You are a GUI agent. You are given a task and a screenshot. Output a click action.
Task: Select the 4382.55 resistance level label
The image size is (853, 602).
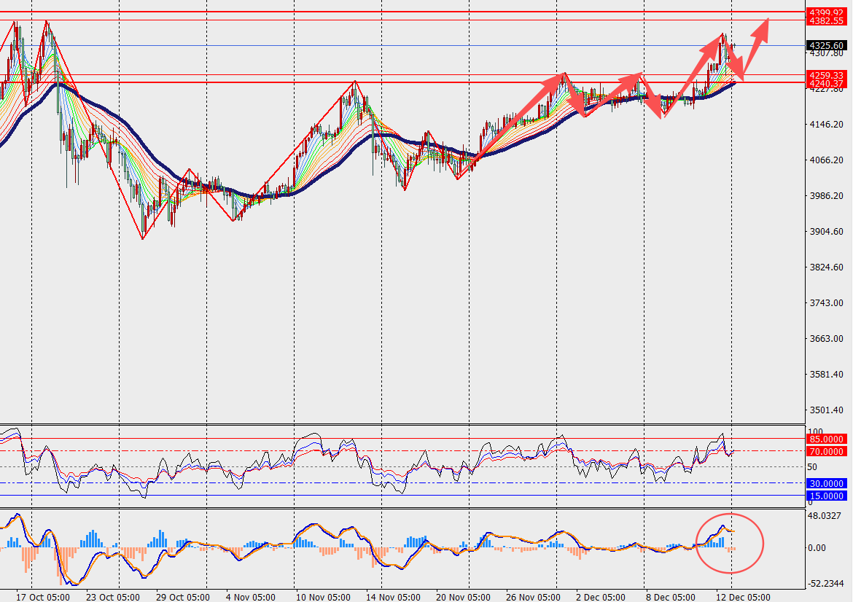[x=826, y=21]
